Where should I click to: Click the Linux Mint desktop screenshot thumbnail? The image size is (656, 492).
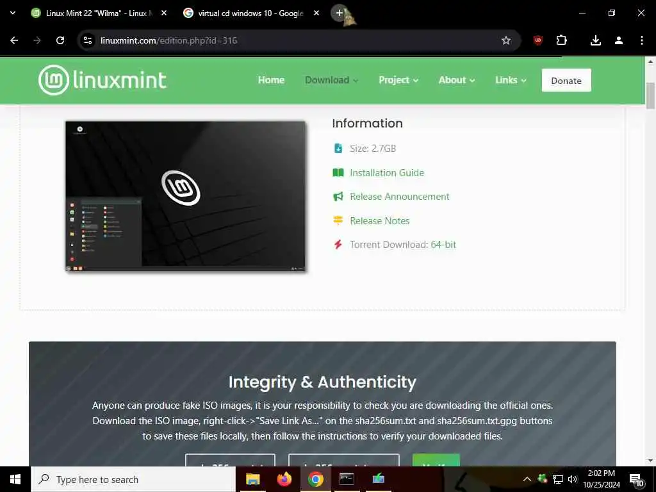185,196
